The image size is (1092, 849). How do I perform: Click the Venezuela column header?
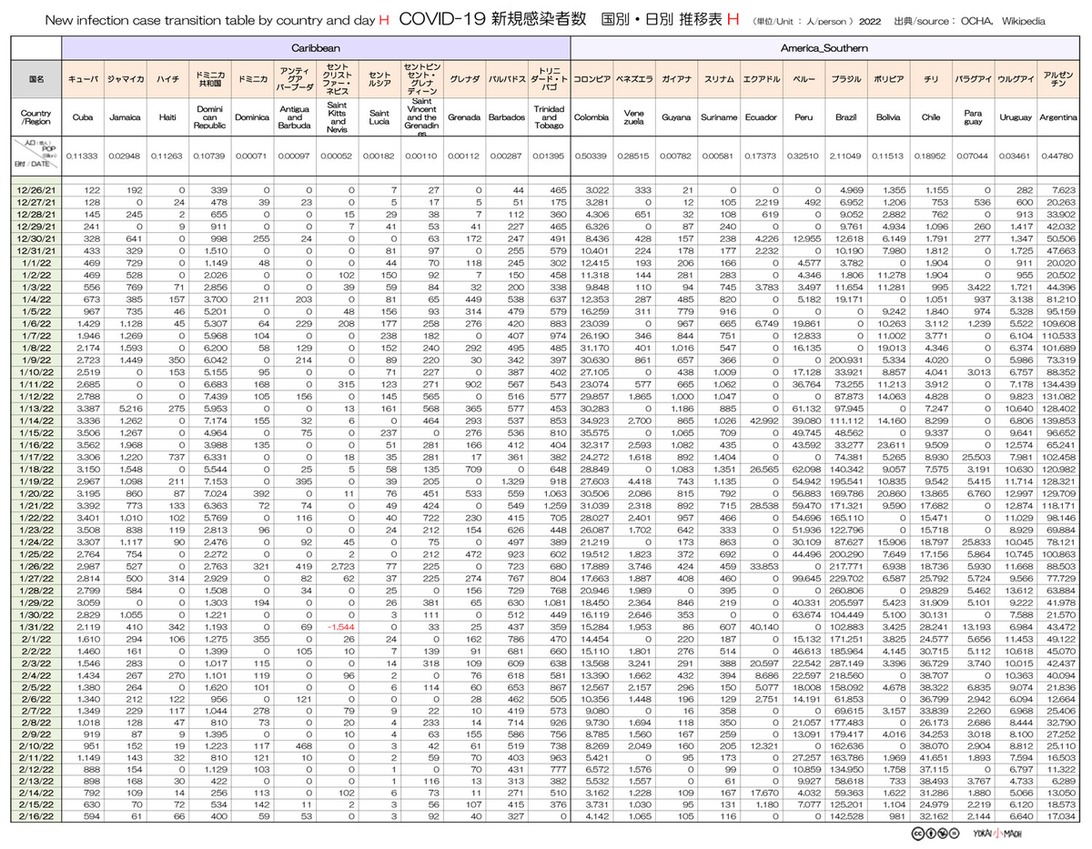coord(633,118)
